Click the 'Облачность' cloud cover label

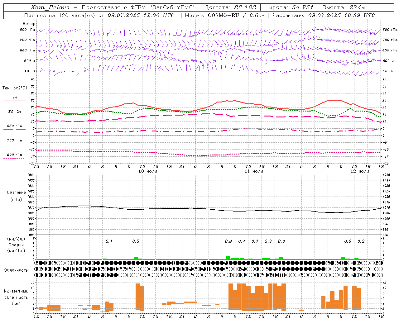(16, 270)
